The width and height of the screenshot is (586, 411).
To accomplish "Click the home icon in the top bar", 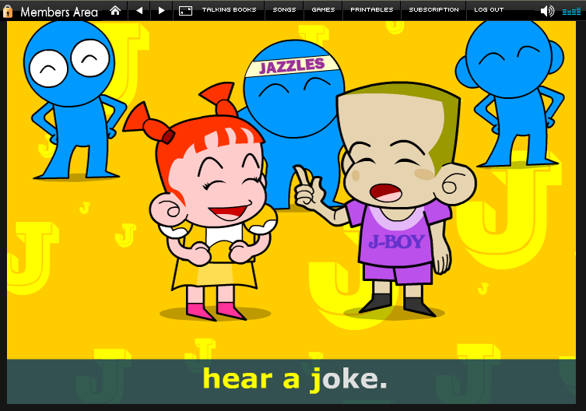I will [x=115, y=10].
